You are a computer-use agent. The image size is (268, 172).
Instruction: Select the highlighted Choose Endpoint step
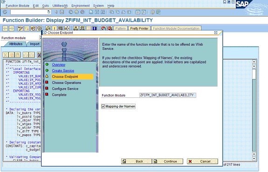coord(72,76)
